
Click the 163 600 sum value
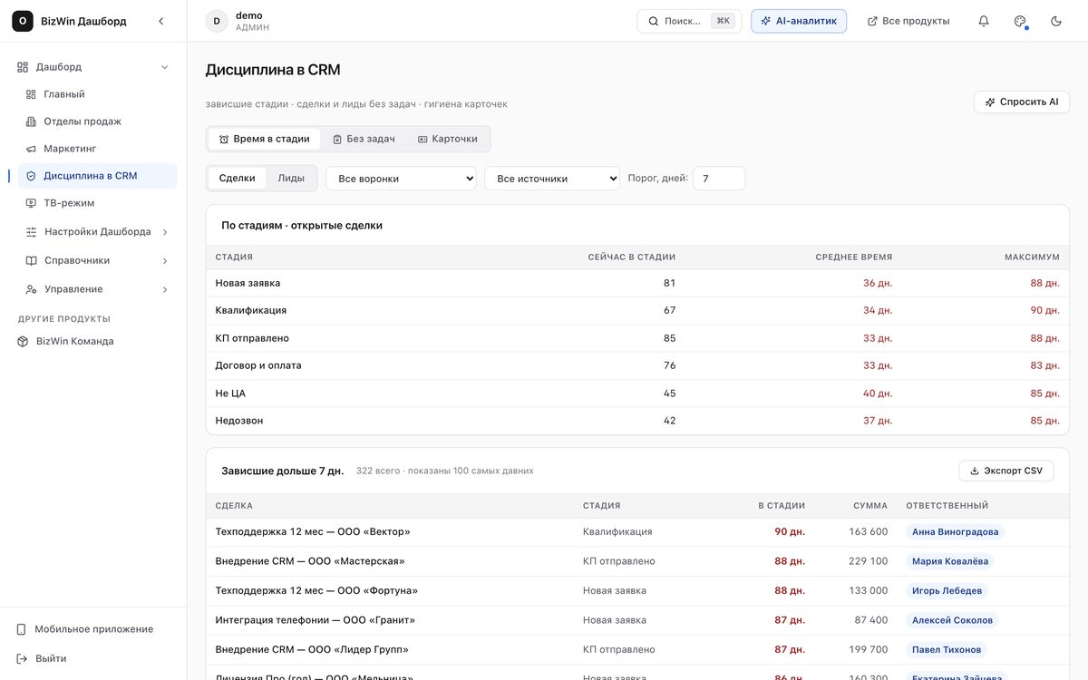click(869, 532)
